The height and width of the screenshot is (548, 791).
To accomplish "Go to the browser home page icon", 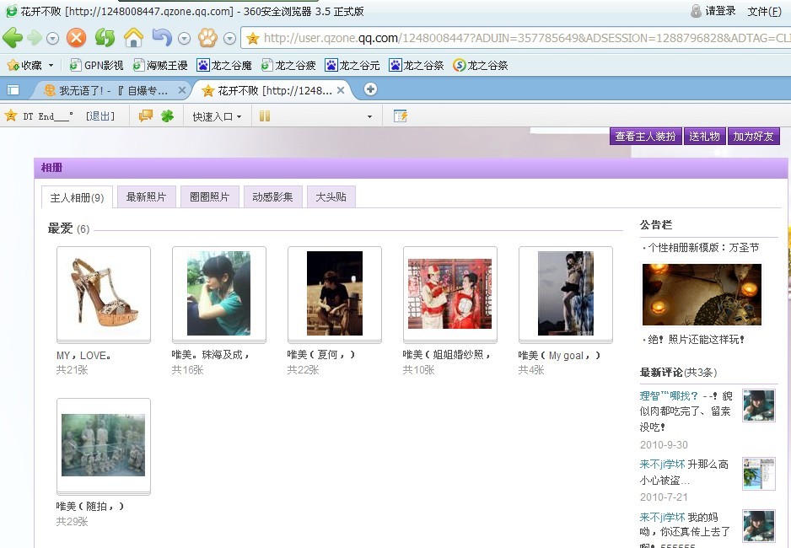I will (134, 38).
